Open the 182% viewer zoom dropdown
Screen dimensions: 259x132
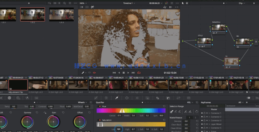tap(83, 3)
